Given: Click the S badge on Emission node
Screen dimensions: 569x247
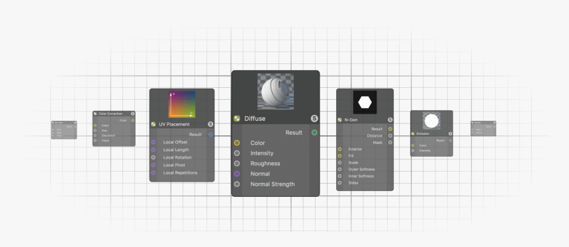Looking at the screenshot, I should (451, 133).
